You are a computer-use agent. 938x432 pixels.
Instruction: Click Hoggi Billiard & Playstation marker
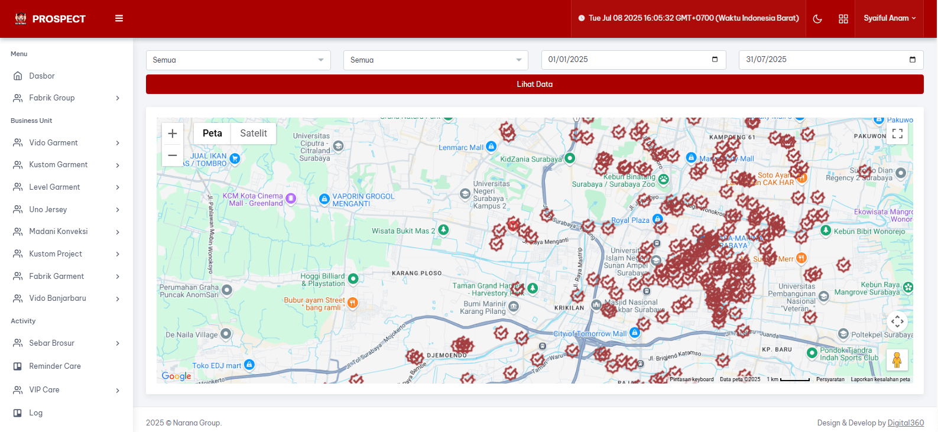click(x=353, y=278)
